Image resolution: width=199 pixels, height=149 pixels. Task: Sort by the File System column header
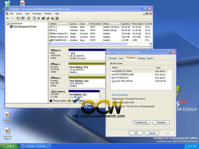click(95, 24)
